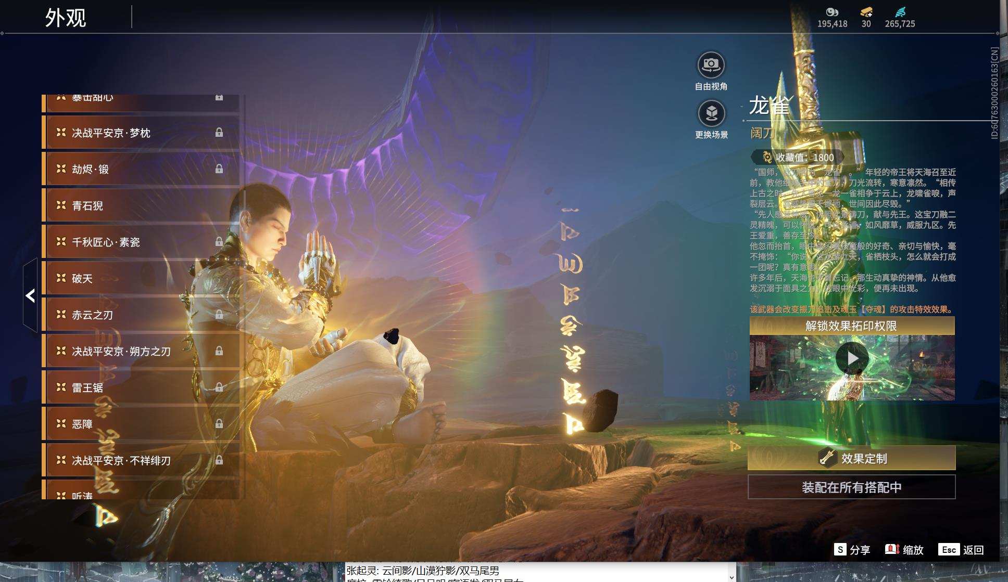
Task: Click the teal feather currency icon
Action: point(900,12)
